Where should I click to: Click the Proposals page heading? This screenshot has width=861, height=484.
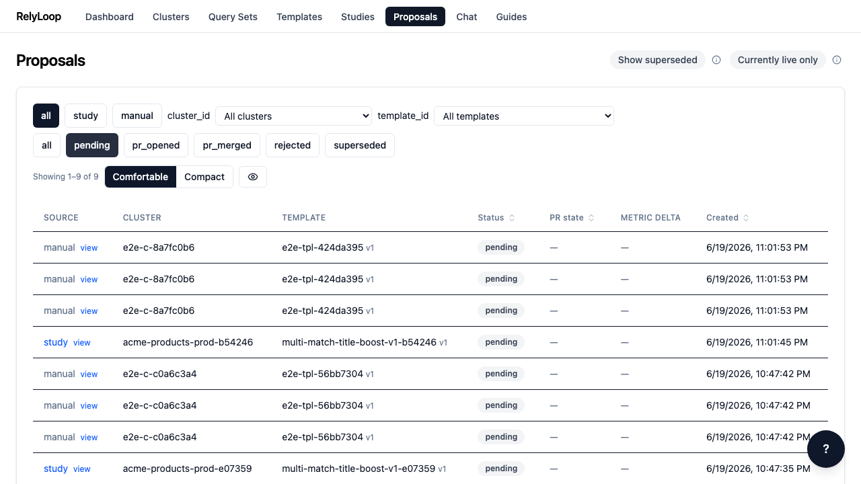click(50, 61)
